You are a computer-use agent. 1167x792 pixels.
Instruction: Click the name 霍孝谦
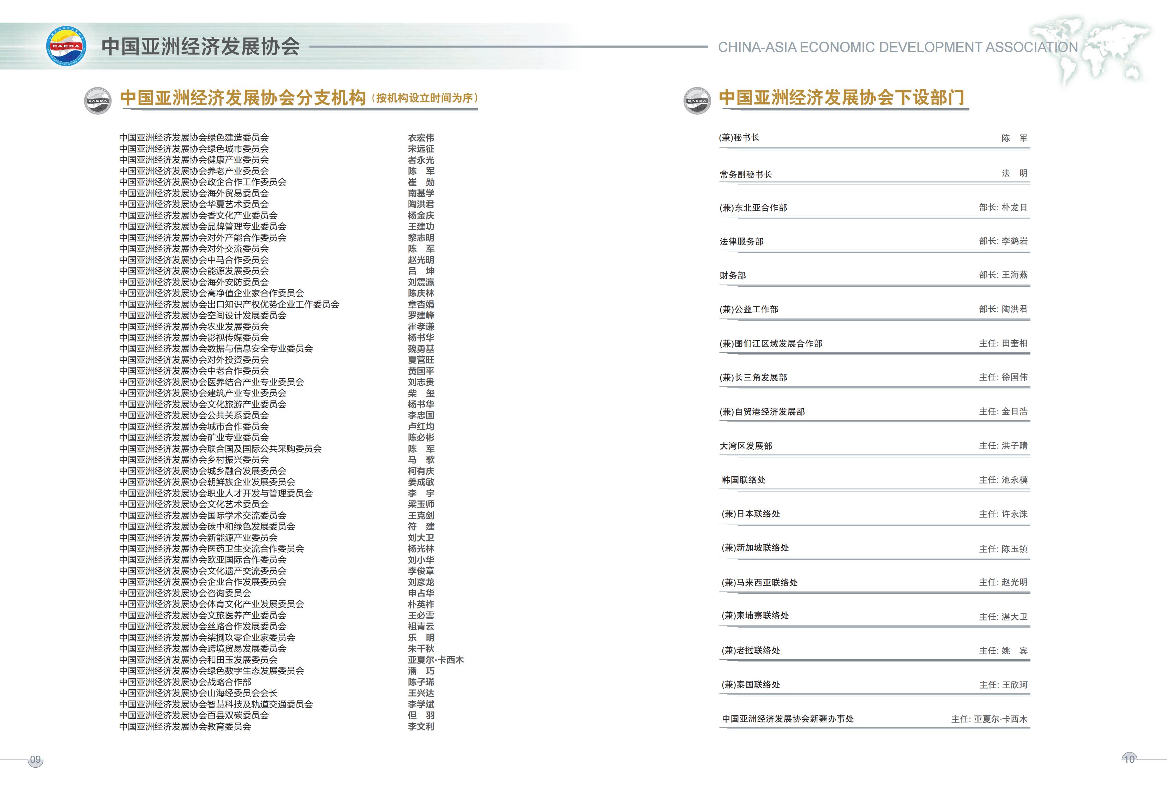[421, 326]
